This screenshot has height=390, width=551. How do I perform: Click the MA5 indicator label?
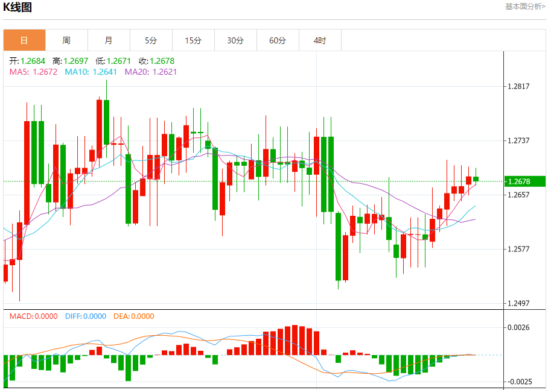pos(33,72)
